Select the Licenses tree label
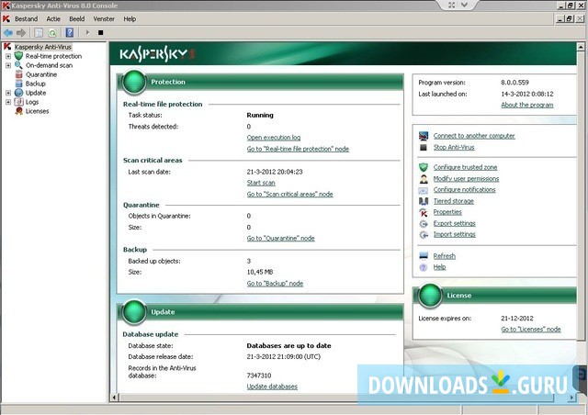Screen dimensions: 588x415 pos(37,111)
